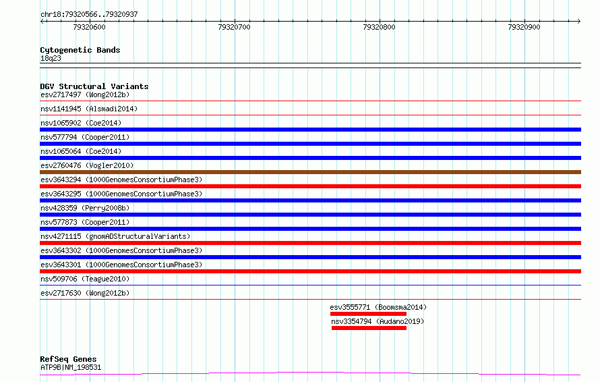600x382 pixels.
Task: Click the magenta ATP9B gene line
Action: click(310, 373)
